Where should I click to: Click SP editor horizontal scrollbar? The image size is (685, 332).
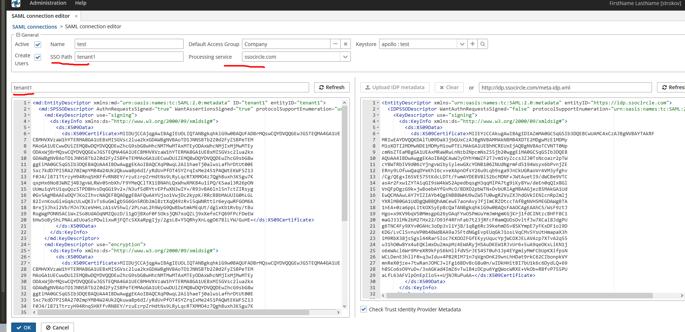pyautogui.click(x=173, y=312)
